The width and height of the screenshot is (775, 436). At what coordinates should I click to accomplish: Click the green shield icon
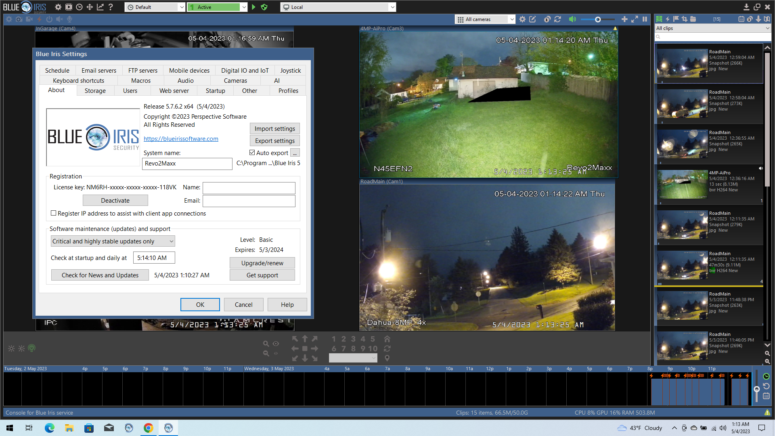coord(264,7)
